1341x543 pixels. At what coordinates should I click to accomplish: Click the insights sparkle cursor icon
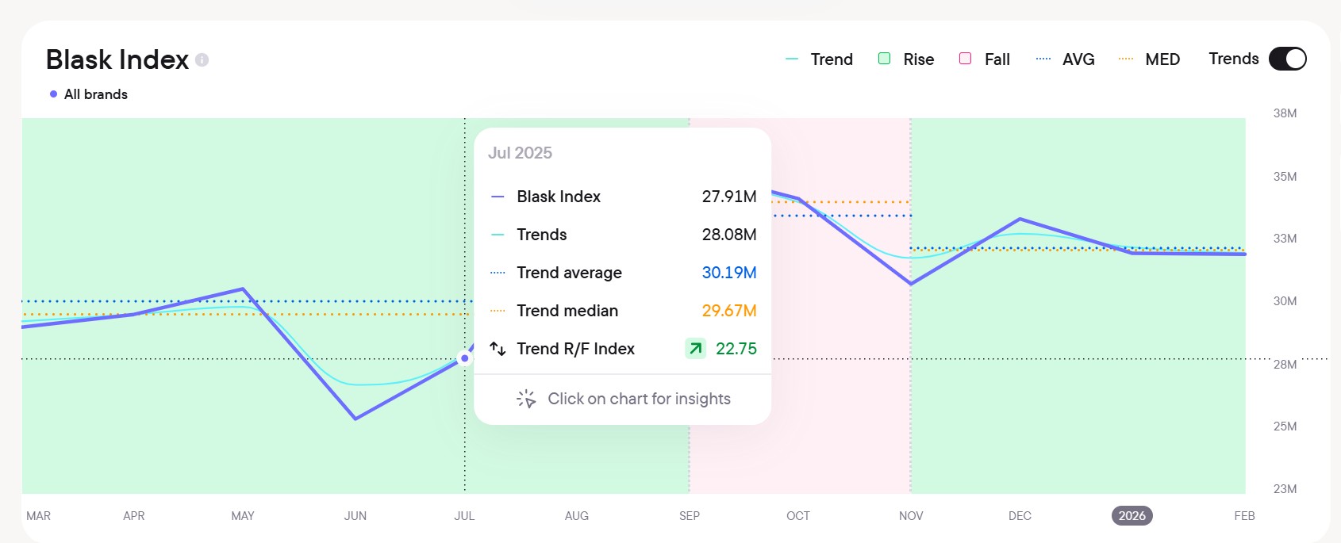pos(526,399)
